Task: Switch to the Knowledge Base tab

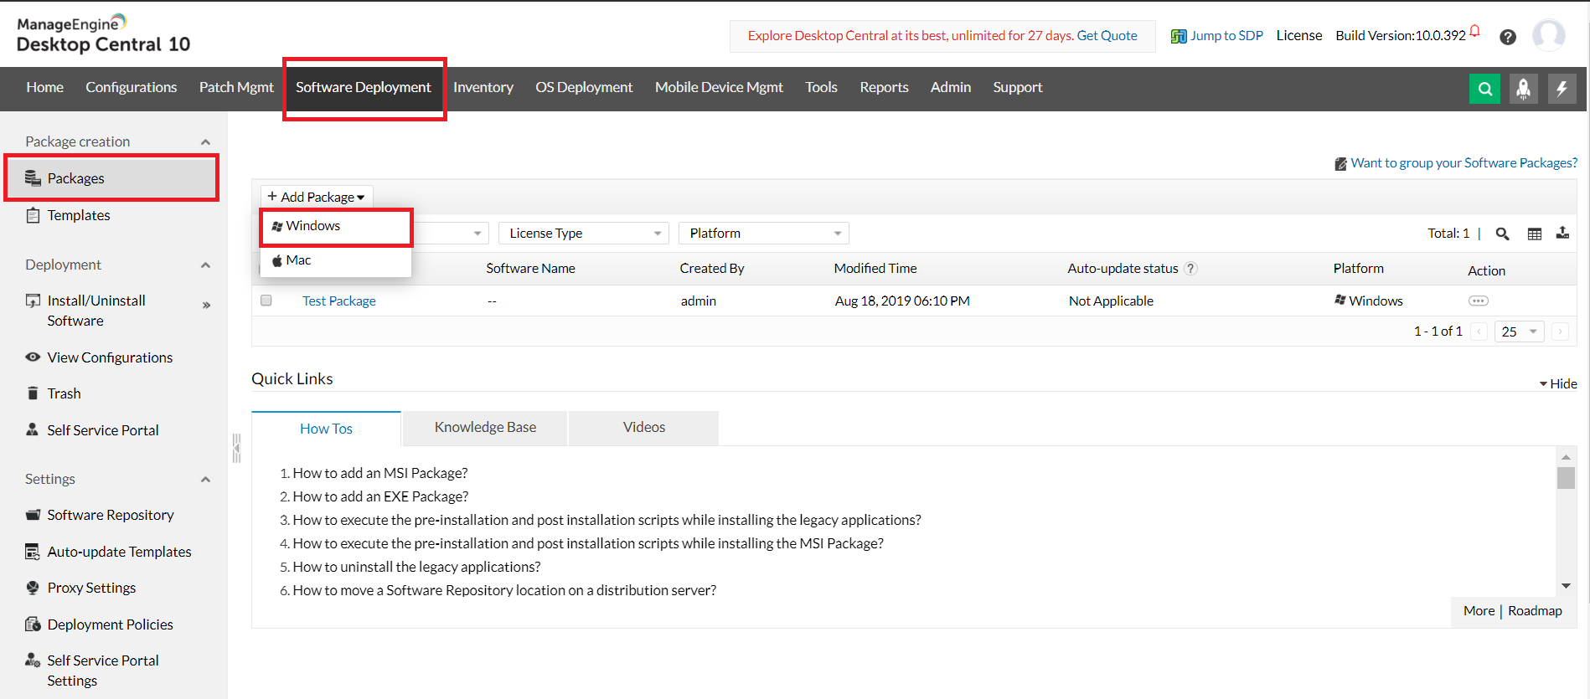Action: point(485,428)
